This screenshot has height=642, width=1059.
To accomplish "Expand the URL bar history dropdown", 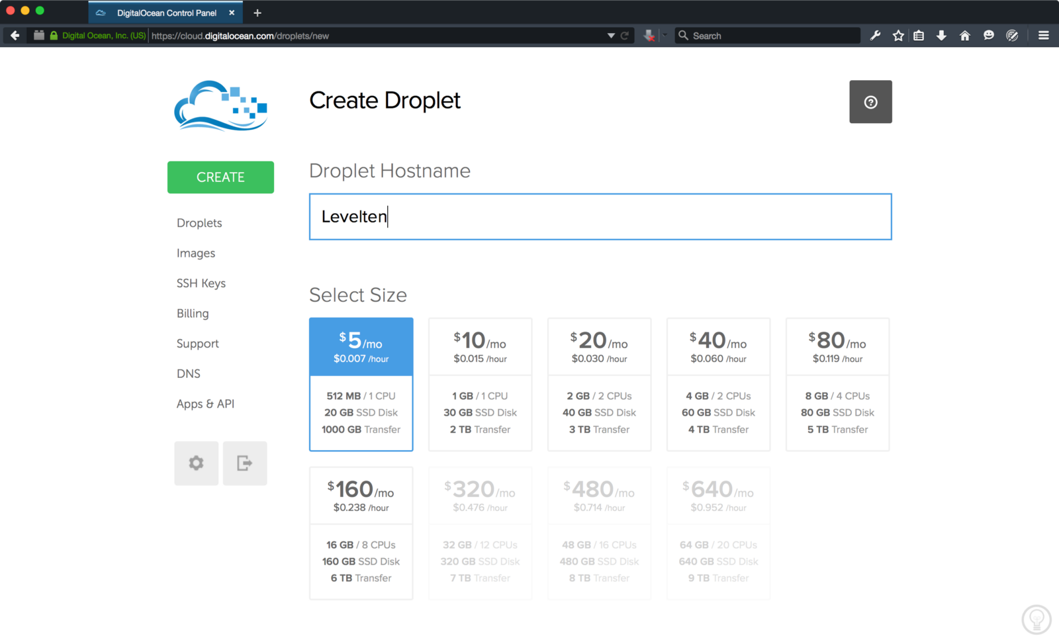I will point(610,36).
